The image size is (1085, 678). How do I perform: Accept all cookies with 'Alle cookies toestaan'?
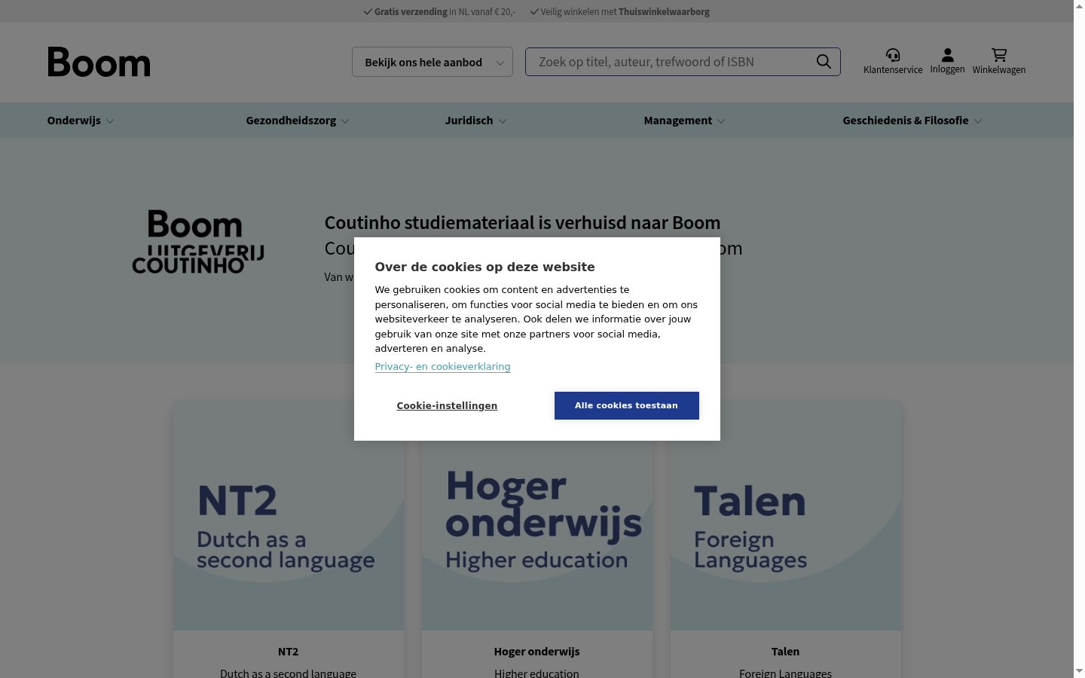tap(627, 405)
